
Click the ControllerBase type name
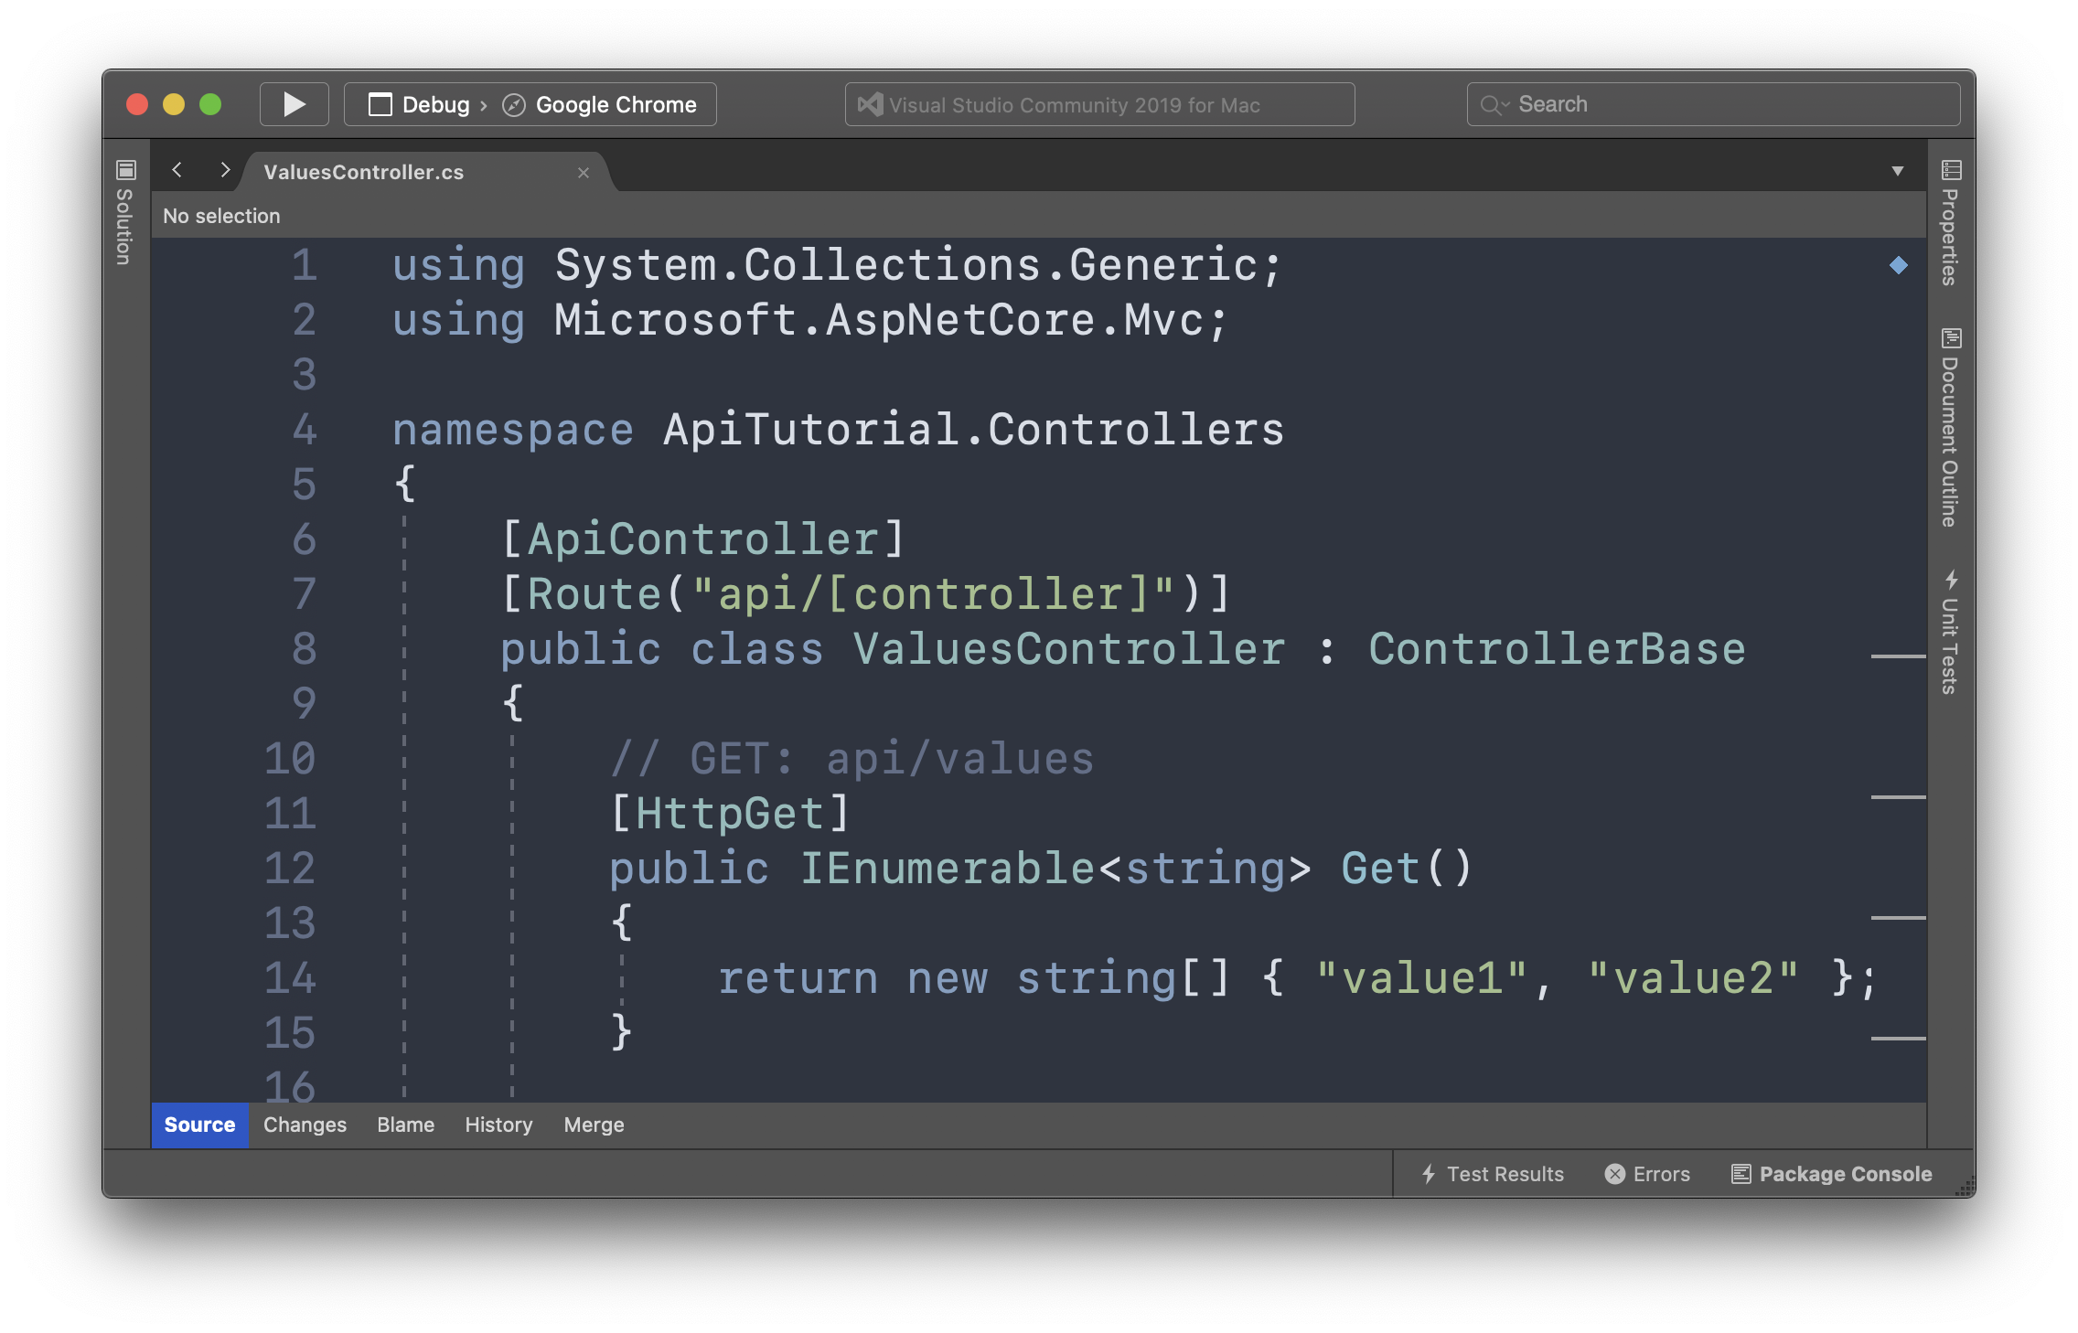point(1557,649)
